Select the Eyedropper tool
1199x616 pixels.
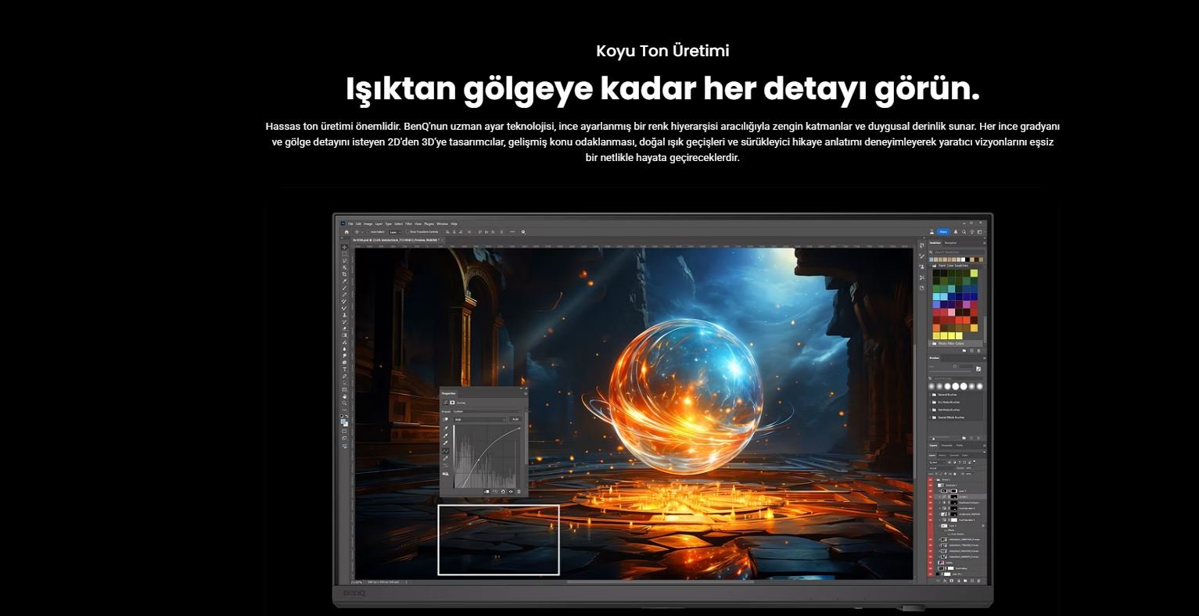pos(345,281)
